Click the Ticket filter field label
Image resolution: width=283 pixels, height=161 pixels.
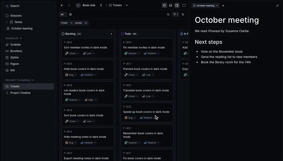[x=64, y=23]
